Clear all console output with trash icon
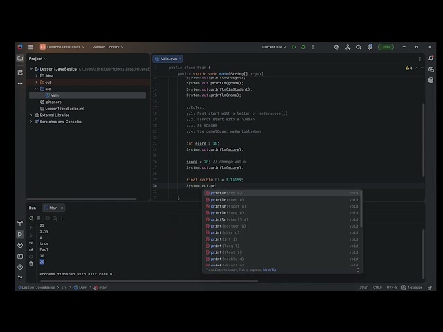 (31, 264)
